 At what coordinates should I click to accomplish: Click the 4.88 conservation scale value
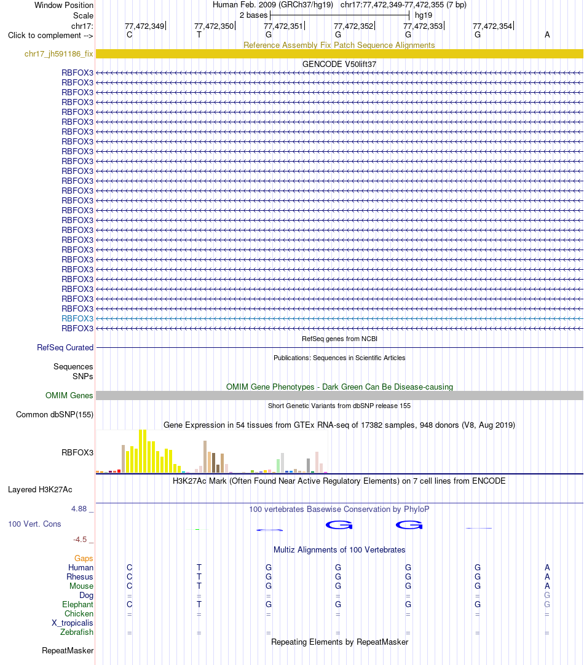point(79,509)
